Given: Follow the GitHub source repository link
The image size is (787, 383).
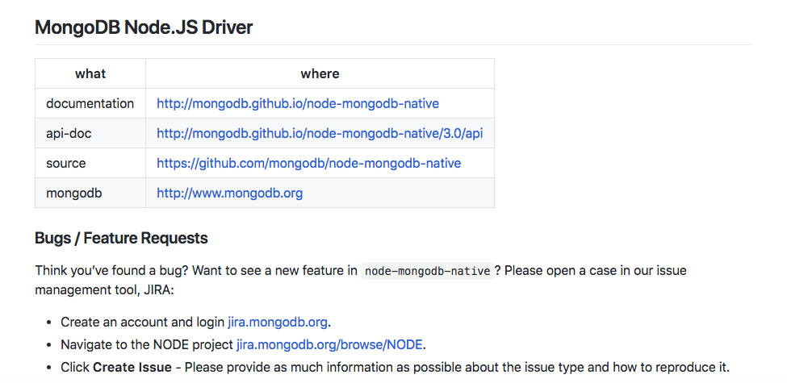Looking at the screenshot, I should (308, 163).
